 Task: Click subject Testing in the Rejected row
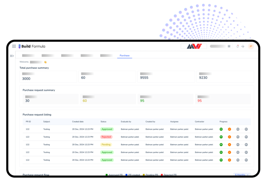tap(46, 137)
